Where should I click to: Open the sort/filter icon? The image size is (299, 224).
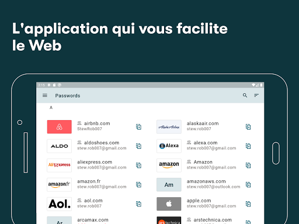256,95
